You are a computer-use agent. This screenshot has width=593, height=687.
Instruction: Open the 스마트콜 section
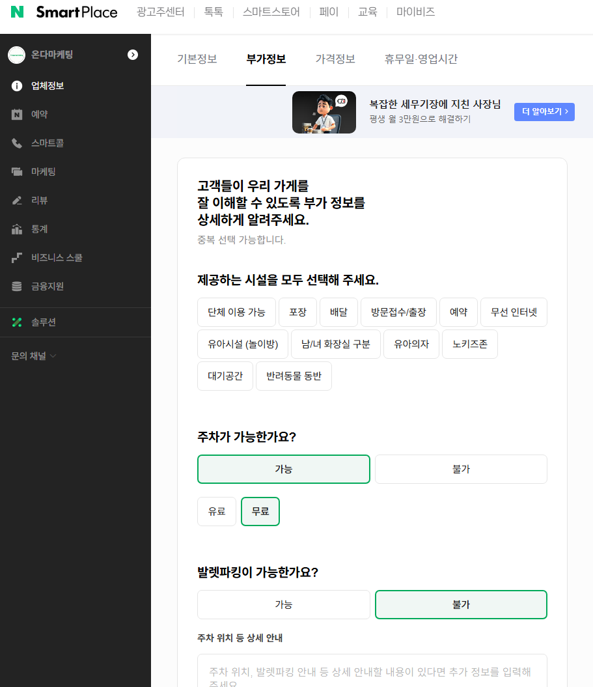[49, 143]
